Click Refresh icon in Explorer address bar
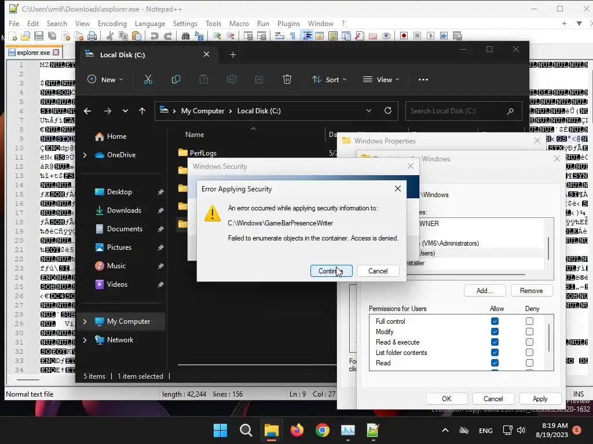 [x=387, y=110]
